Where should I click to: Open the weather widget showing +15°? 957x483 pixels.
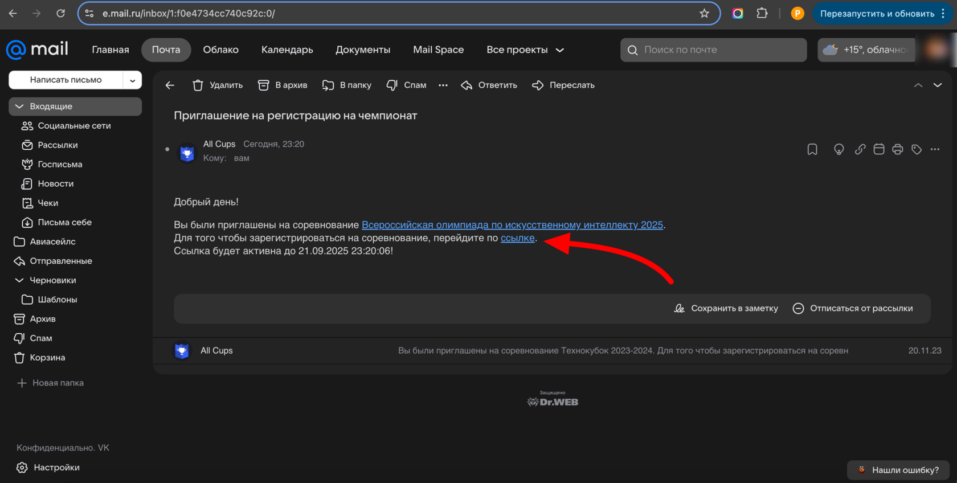[866, 50]
